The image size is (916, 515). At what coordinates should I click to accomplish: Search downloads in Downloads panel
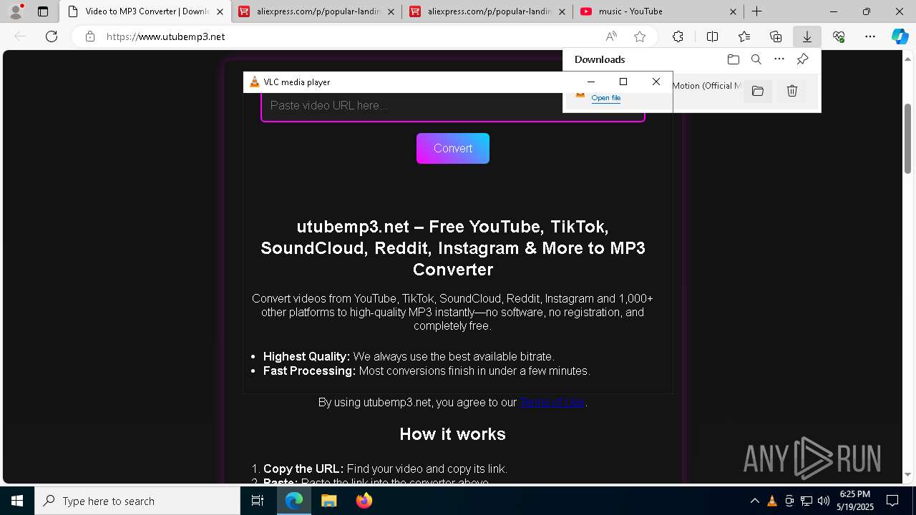point(756,59)
